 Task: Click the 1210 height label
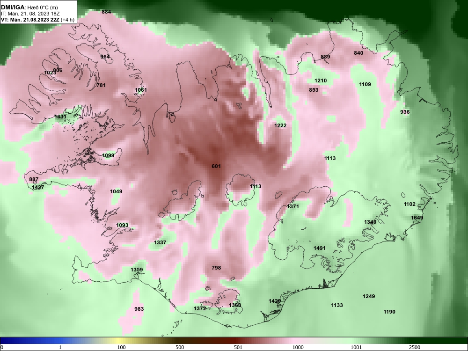[x=321, y=80]
